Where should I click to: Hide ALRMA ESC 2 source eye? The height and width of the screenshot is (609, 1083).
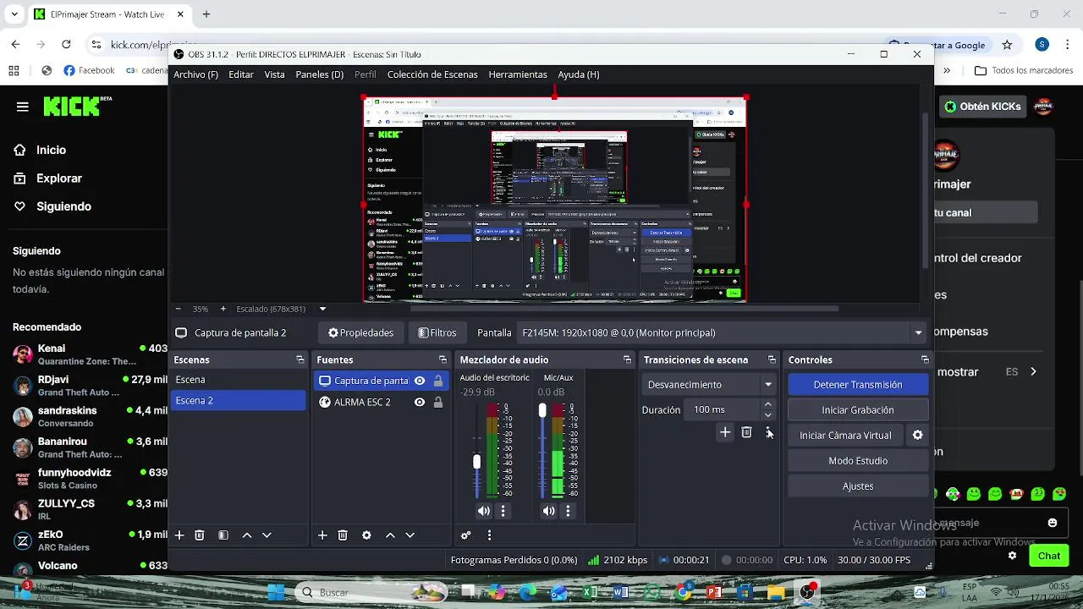420,403
